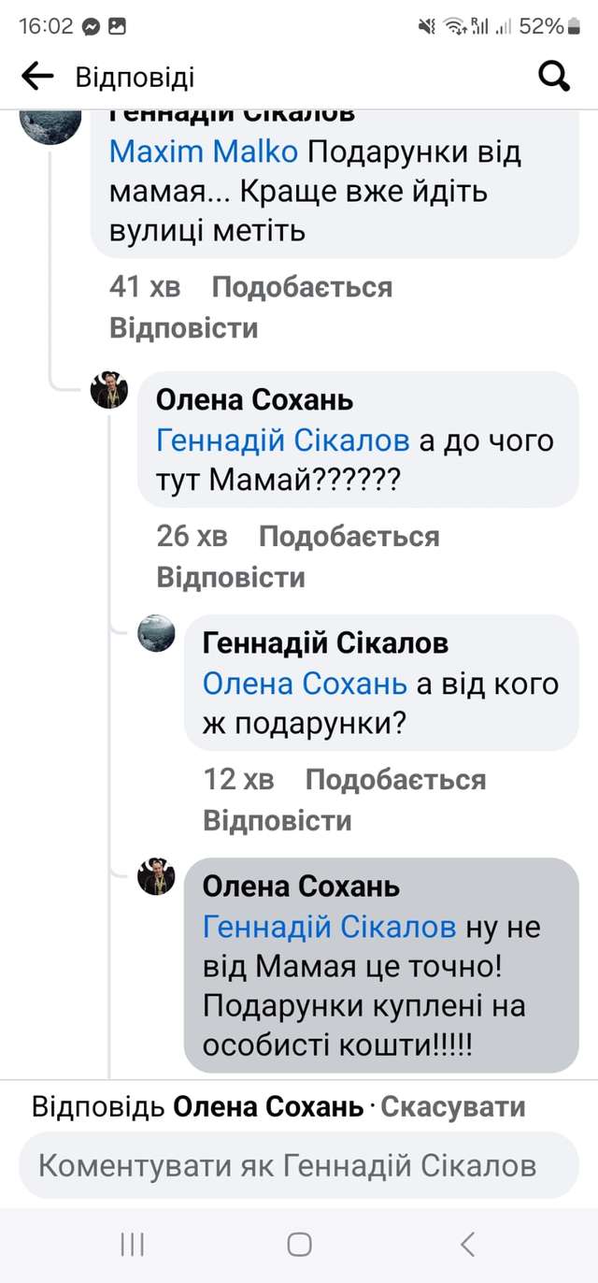Reply to the 12 хв comment
This screenshot has height=1283, width=598.
coord(277,820)
